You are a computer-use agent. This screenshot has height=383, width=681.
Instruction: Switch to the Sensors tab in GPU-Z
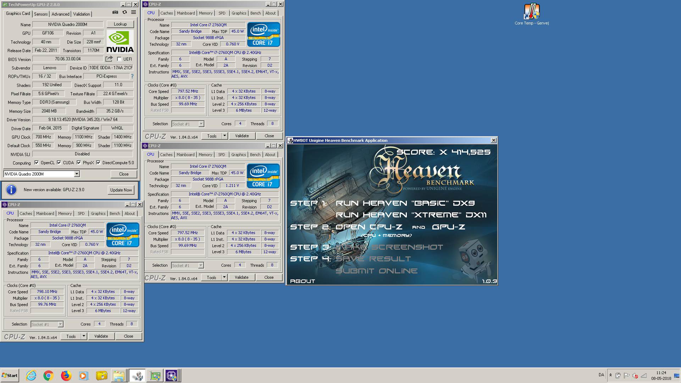[x=41, y=14]
